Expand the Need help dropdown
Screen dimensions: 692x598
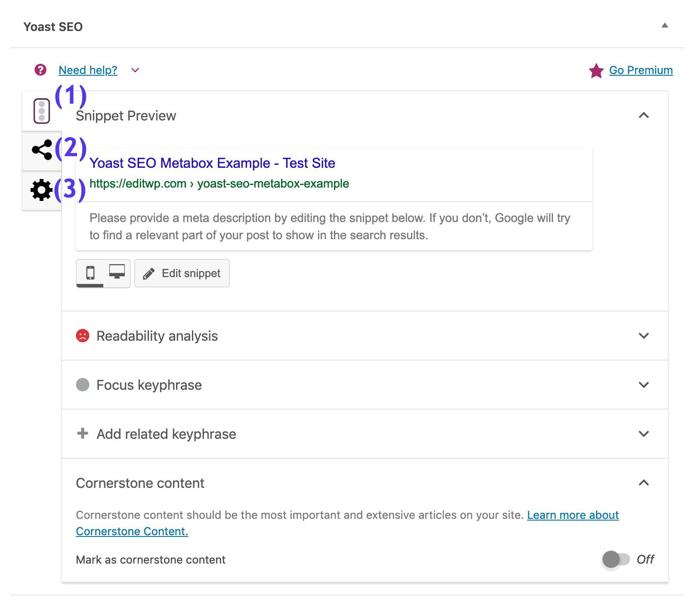(134, 70)
